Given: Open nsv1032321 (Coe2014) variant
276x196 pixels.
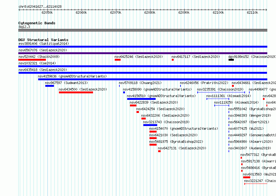Looking at the screenshot, I should [37, 63].
